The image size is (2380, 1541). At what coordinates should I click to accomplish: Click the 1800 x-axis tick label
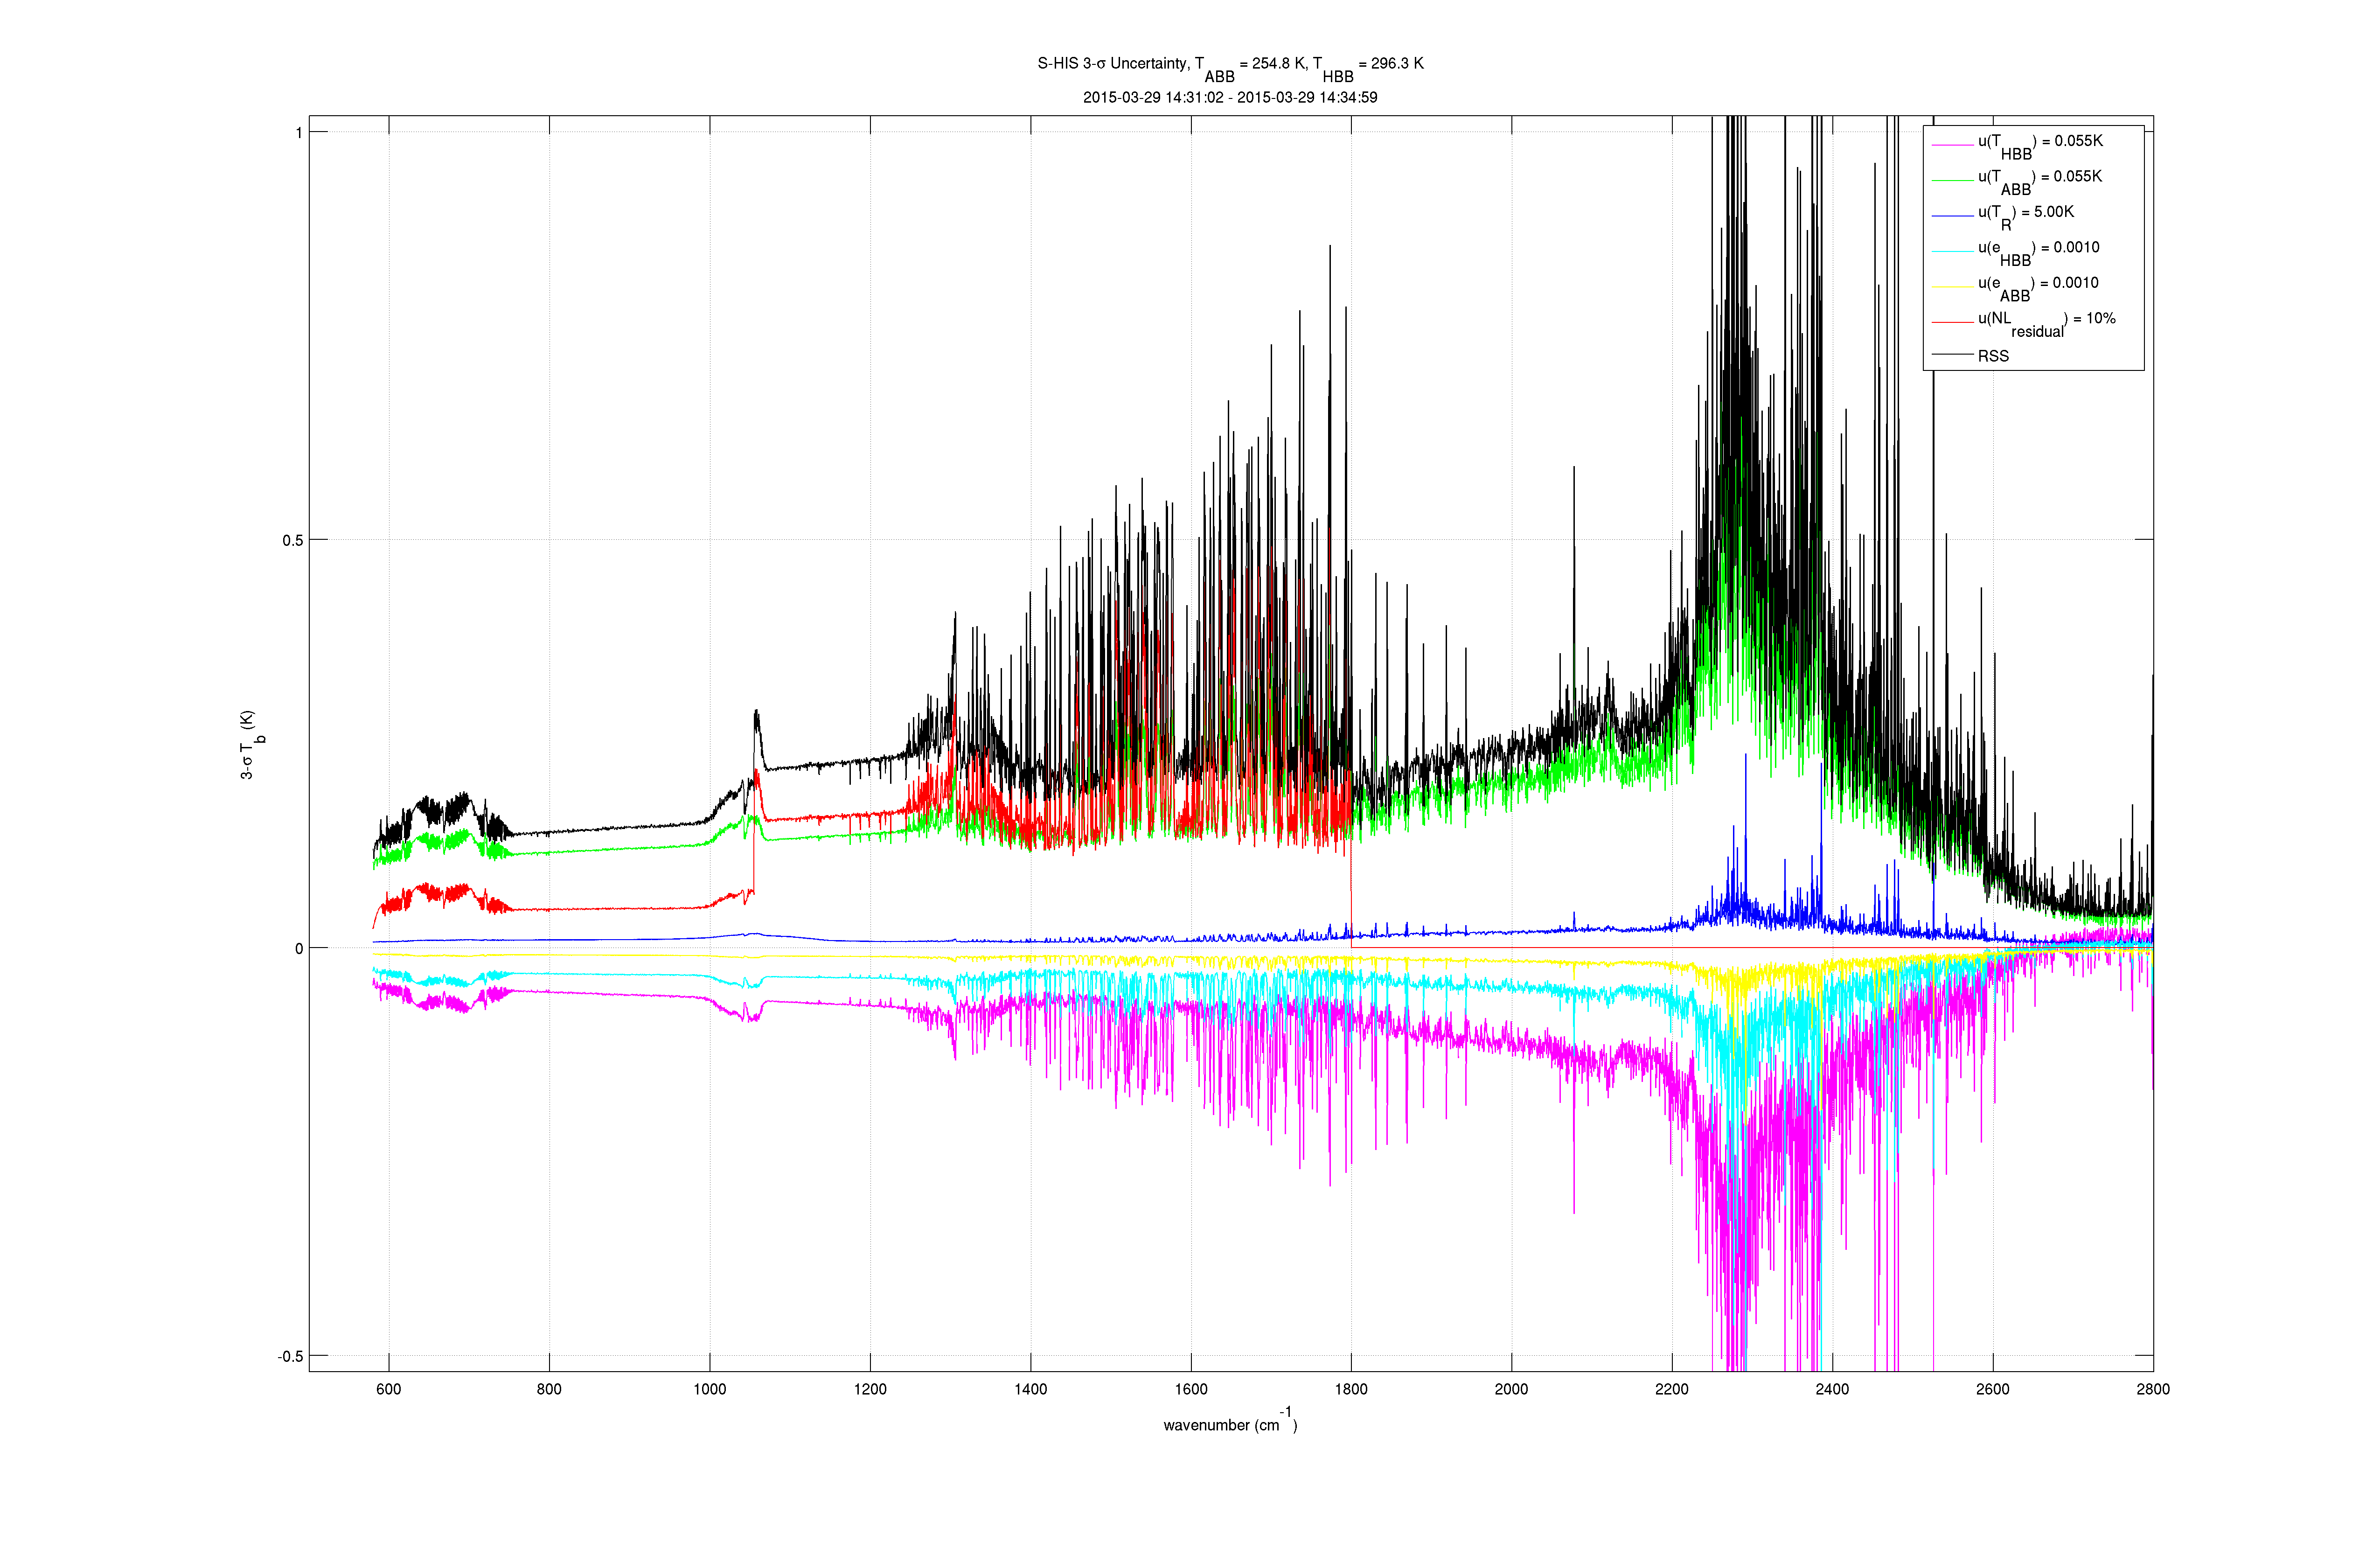pyautogui.click(x=1351, y=1389)
